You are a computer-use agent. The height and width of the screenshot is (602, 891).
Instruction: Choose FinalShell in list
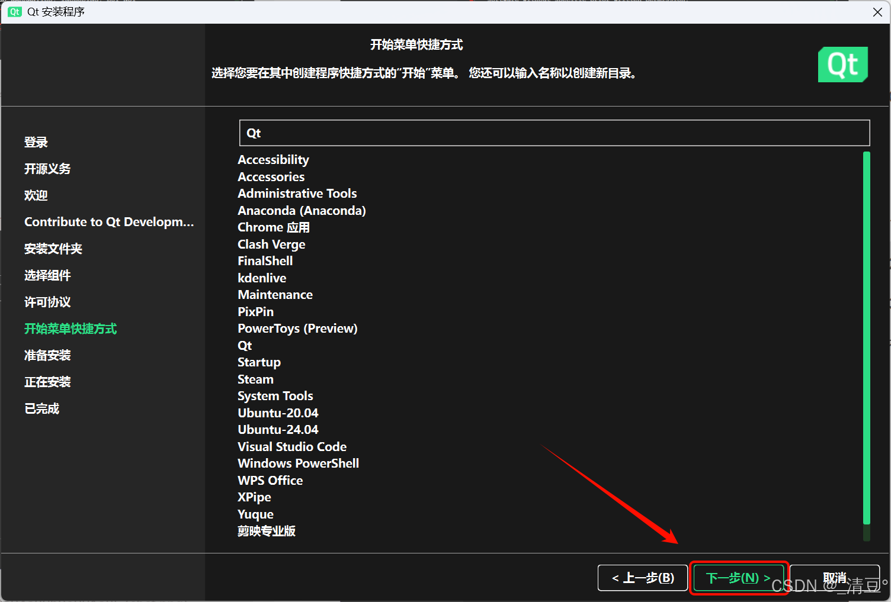click(x=265, y=261)
